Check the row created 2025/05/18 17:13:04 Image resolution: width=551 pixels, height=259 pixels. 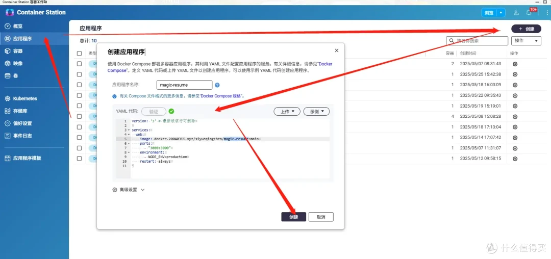click(80, 127)
